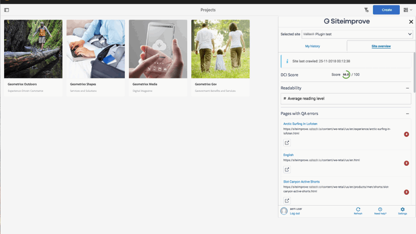
Task: Open Arctic Surfing page in new window icon
Action: click(x=287, y=143)
